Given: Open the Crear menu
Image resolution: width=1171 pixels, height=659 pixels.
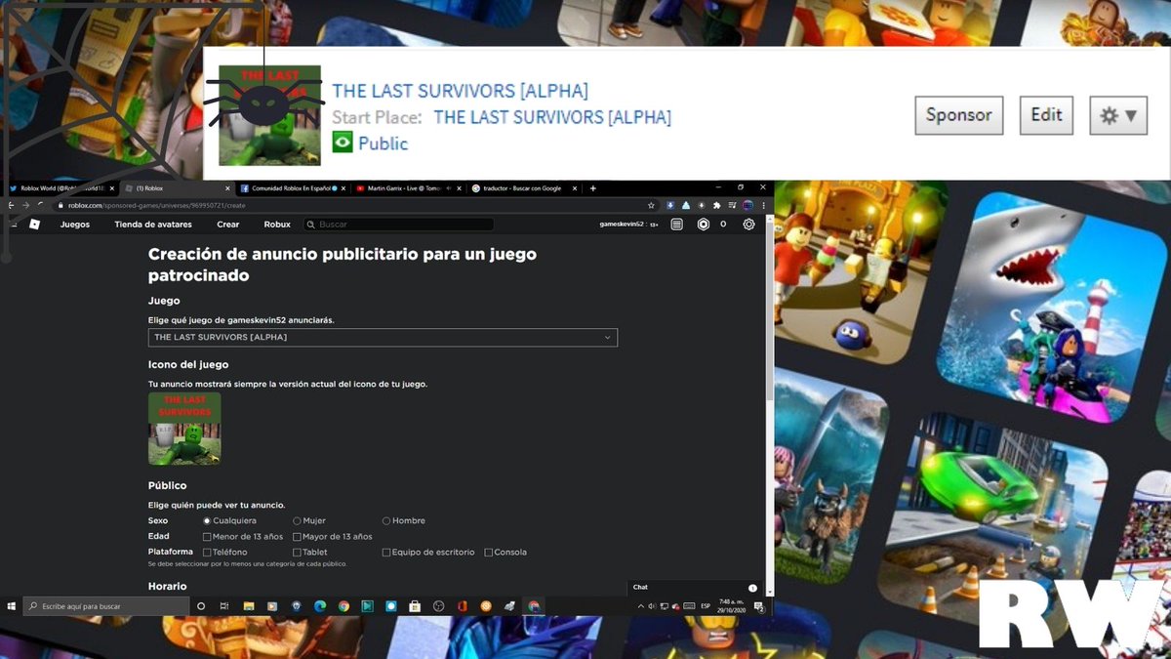Looking at the screenshot, I should [227, 225].
